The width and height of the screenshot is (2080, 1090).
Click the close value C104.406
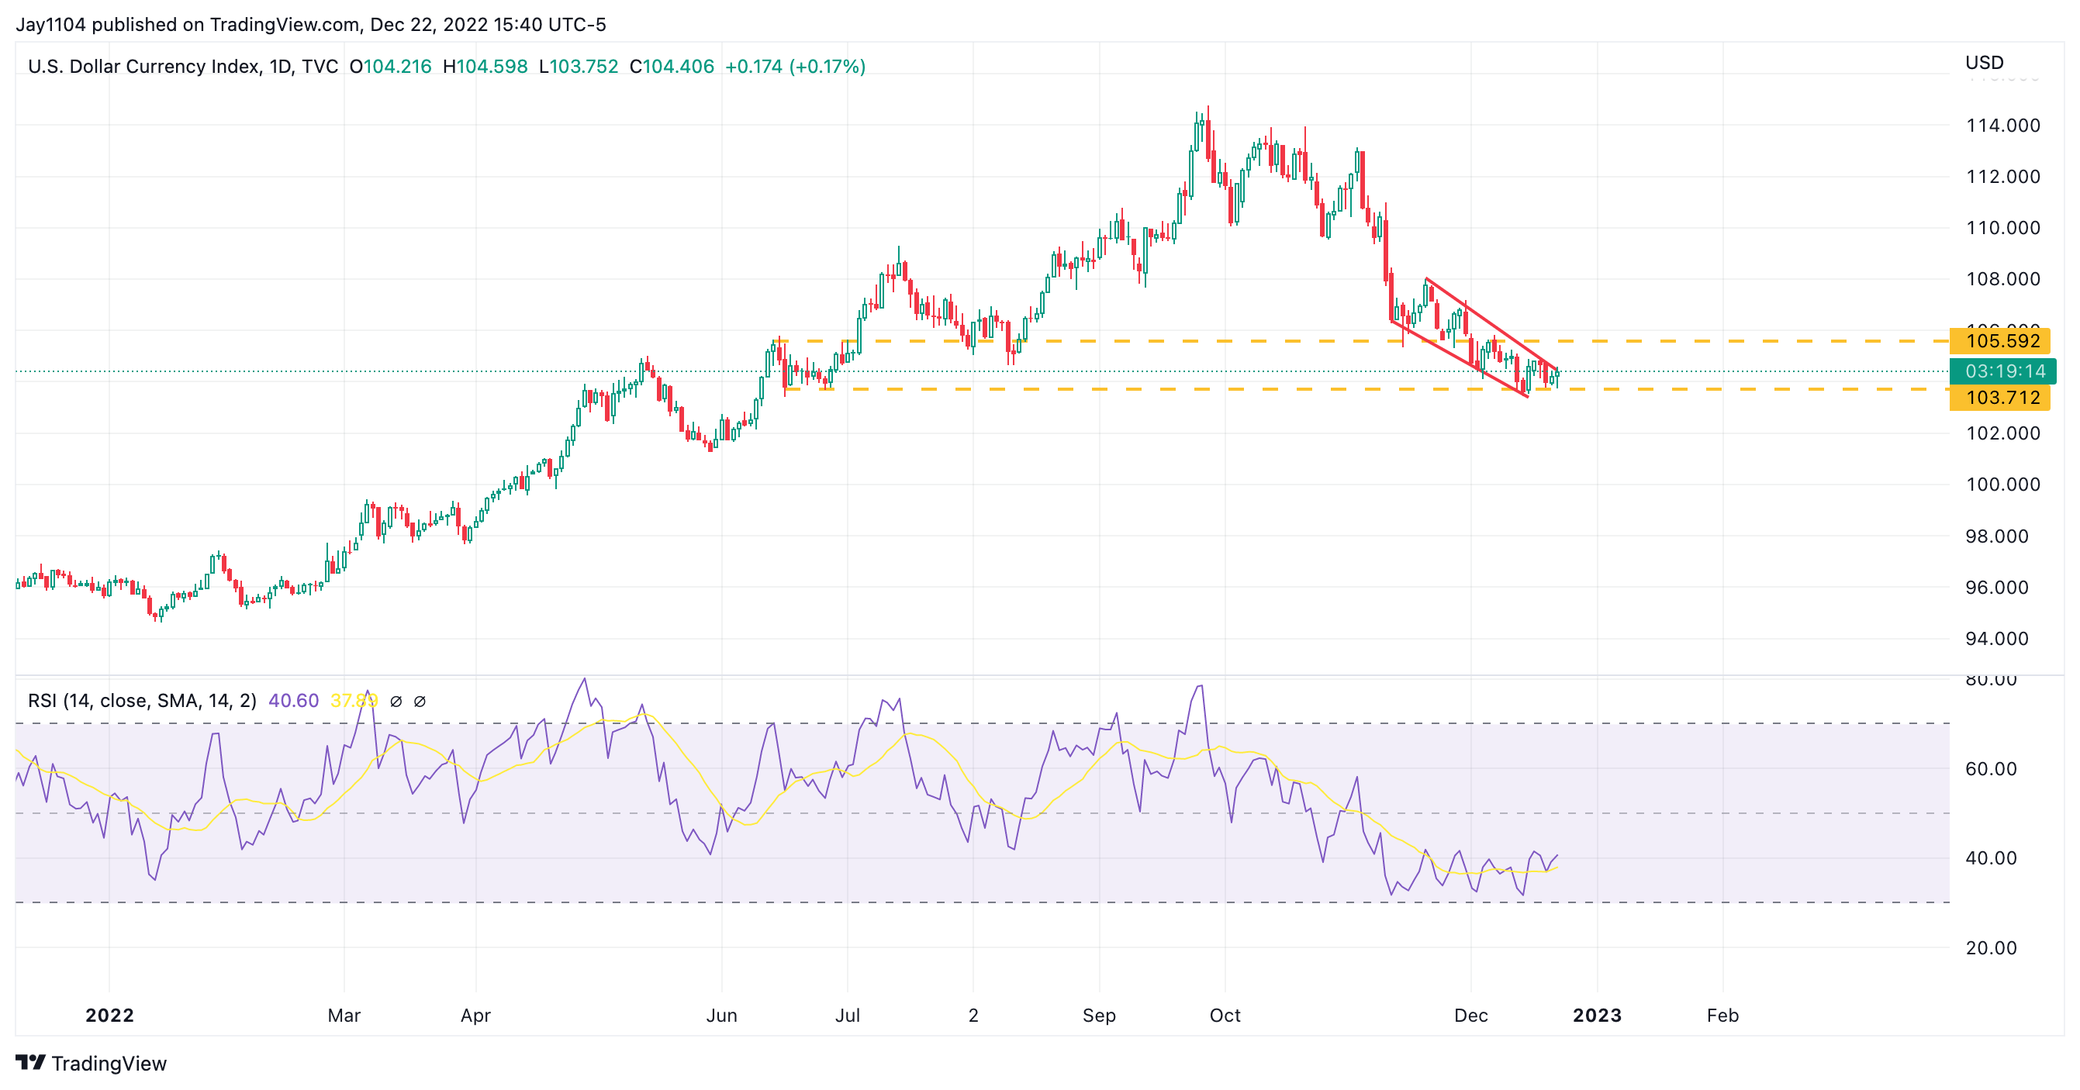pos(672,66)
